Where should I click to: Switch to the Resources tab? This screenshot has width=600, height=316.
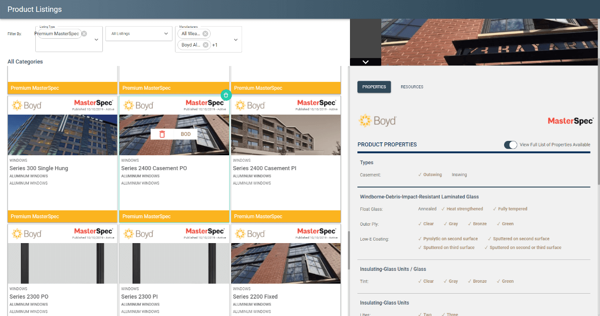412,87
